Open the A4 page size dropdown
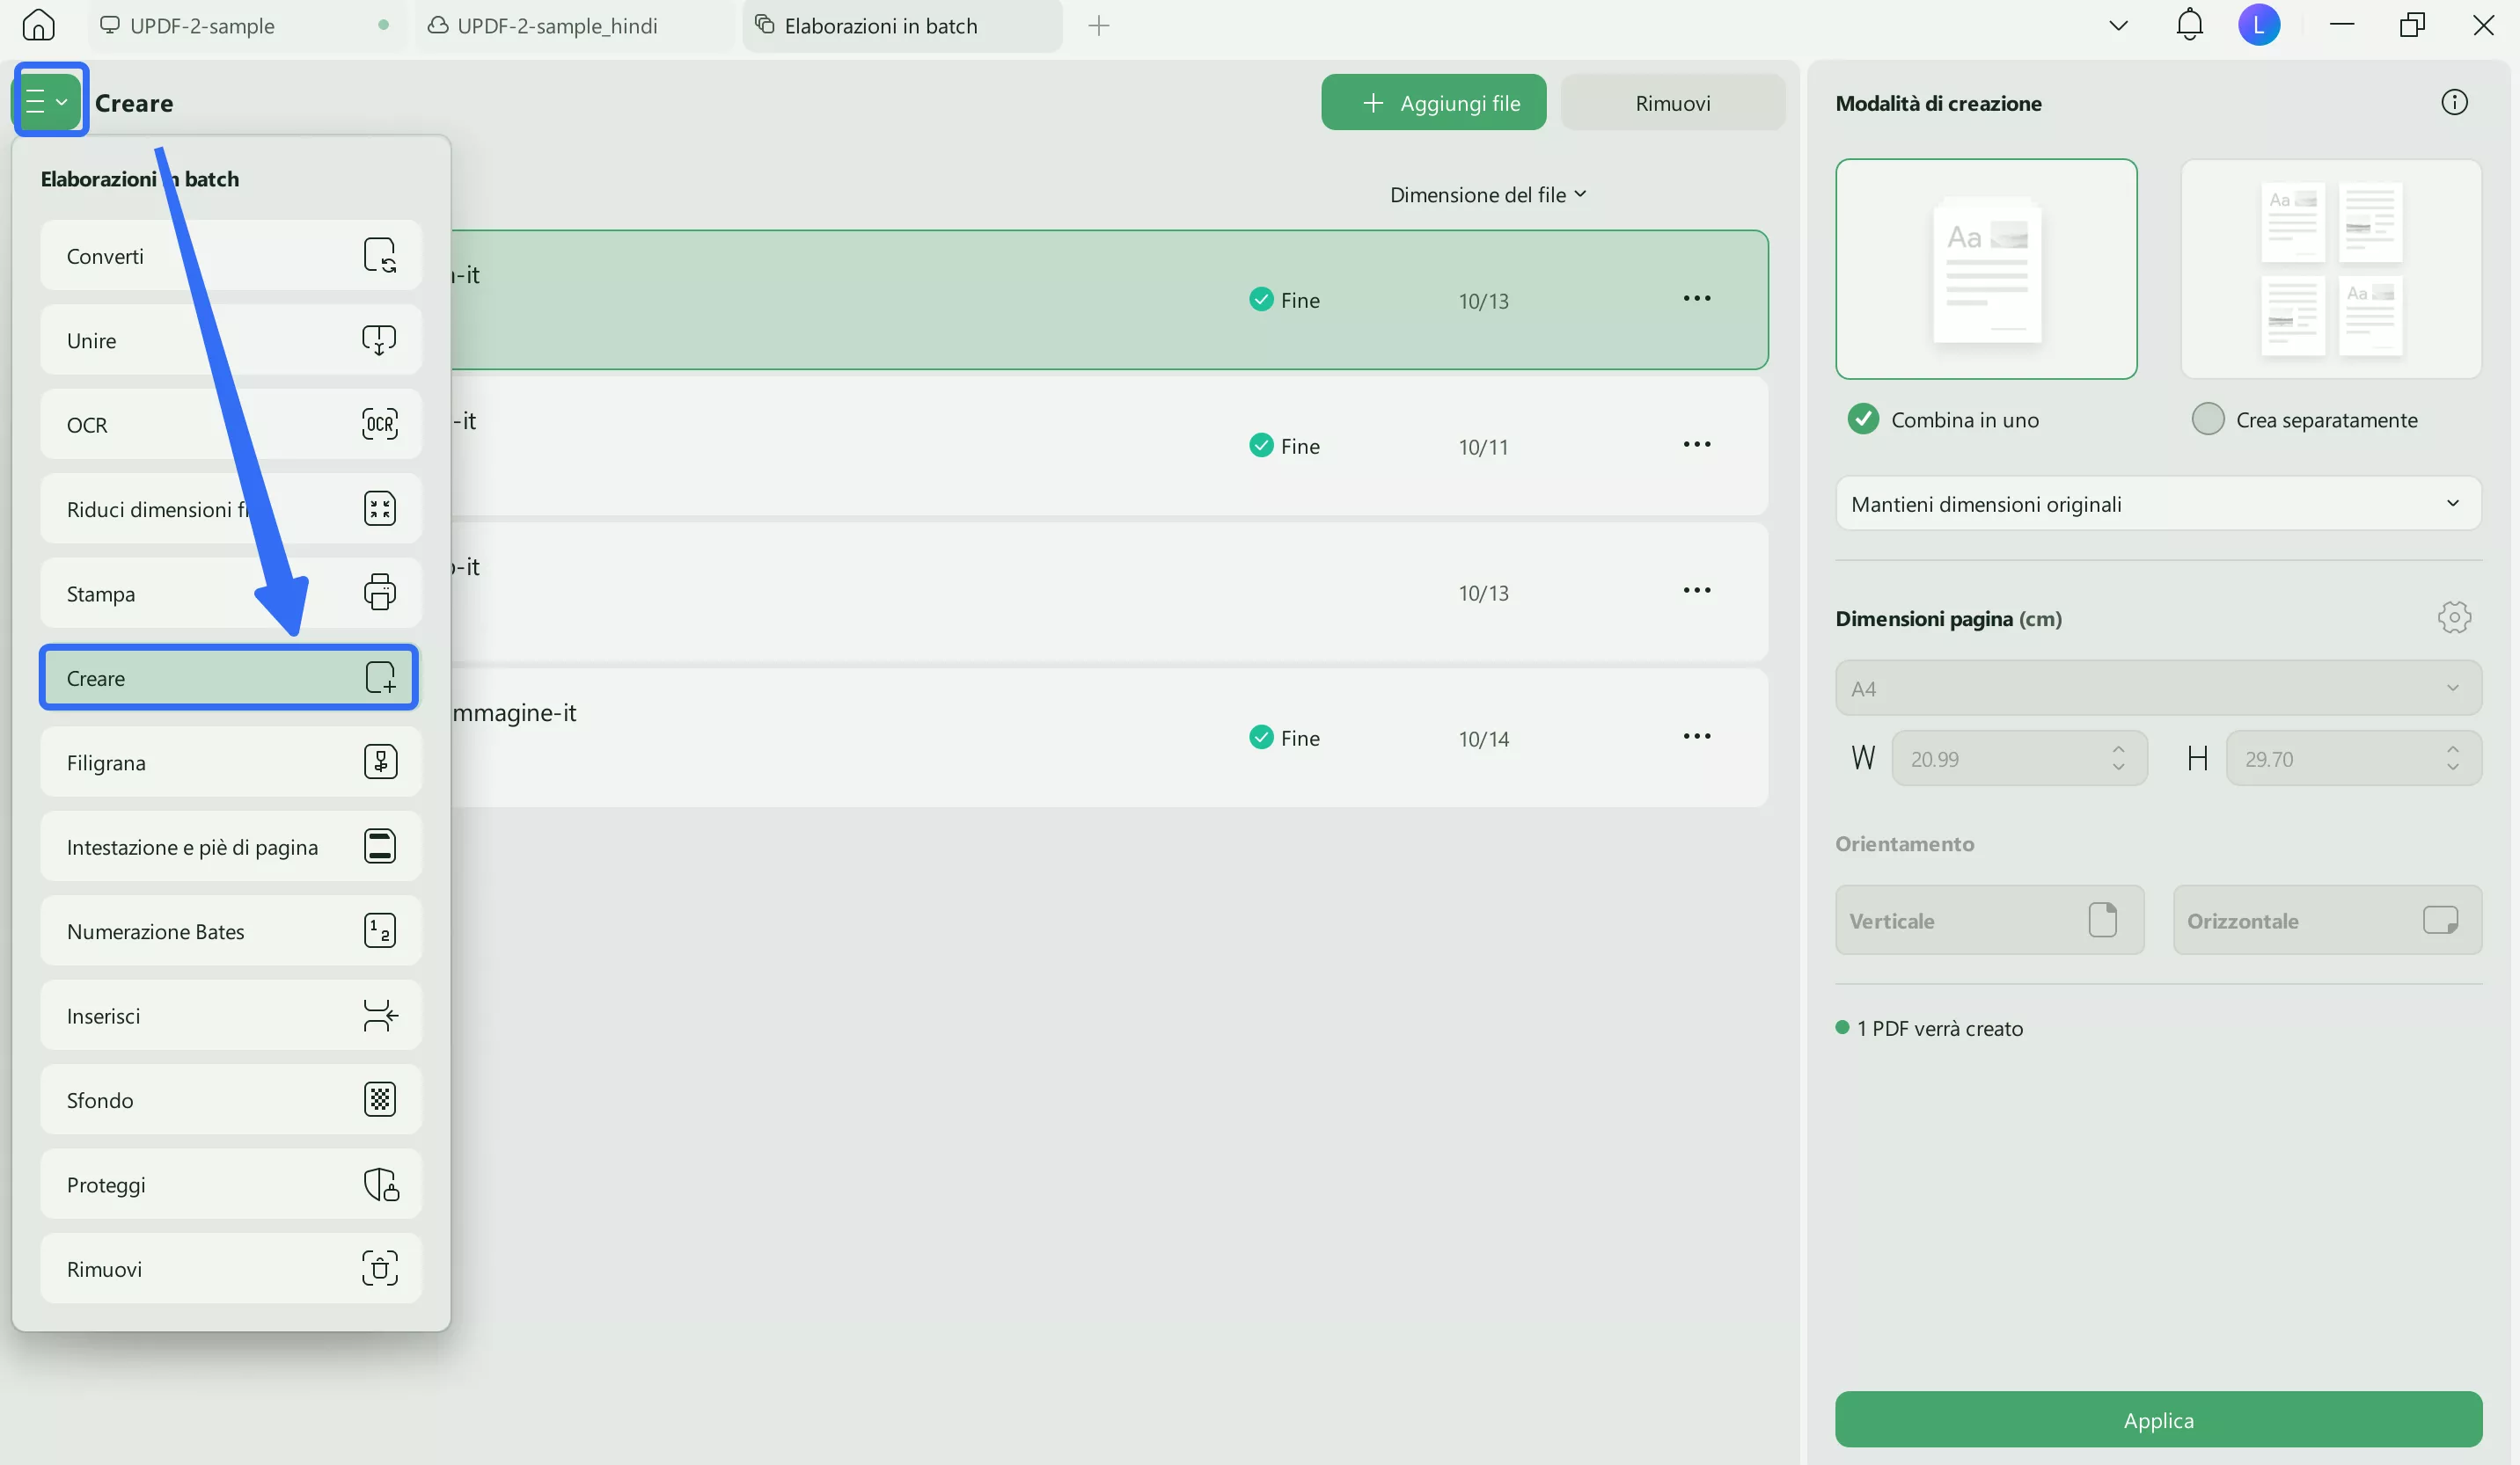The width and height of the screenshot is (2520, 1465). (2157, 689)
